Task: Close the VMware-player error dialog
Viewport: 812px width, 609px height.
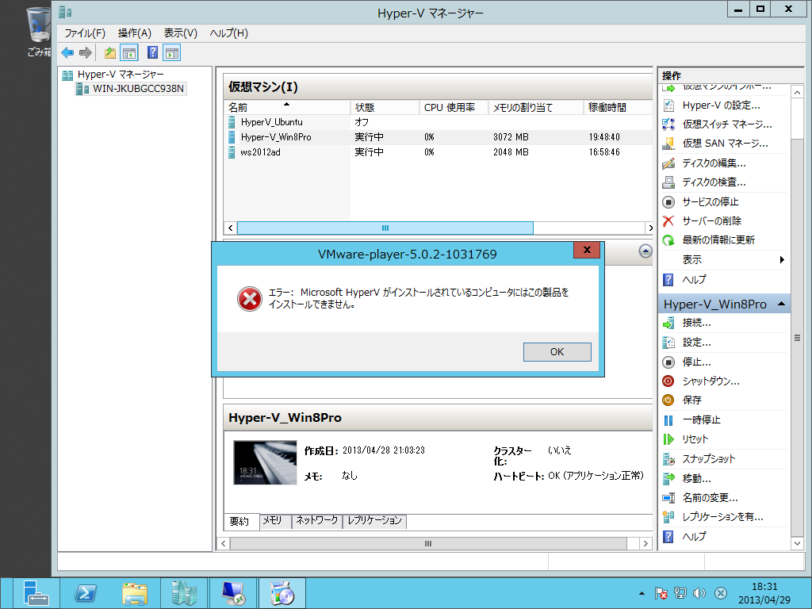Action: (x=587, y=250)
